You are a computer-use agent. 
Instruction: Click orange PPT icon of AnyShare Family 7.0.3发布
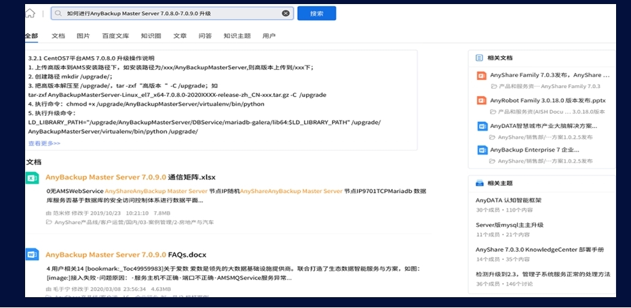coord(482,76)
